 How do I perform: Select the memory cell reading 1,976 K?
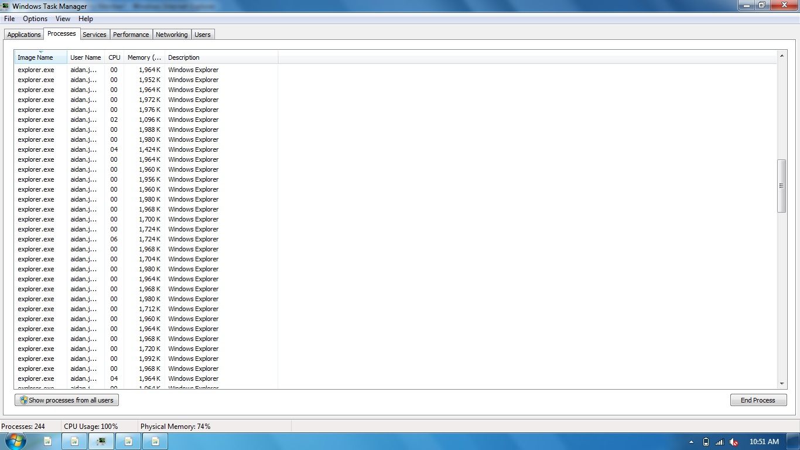149,110
